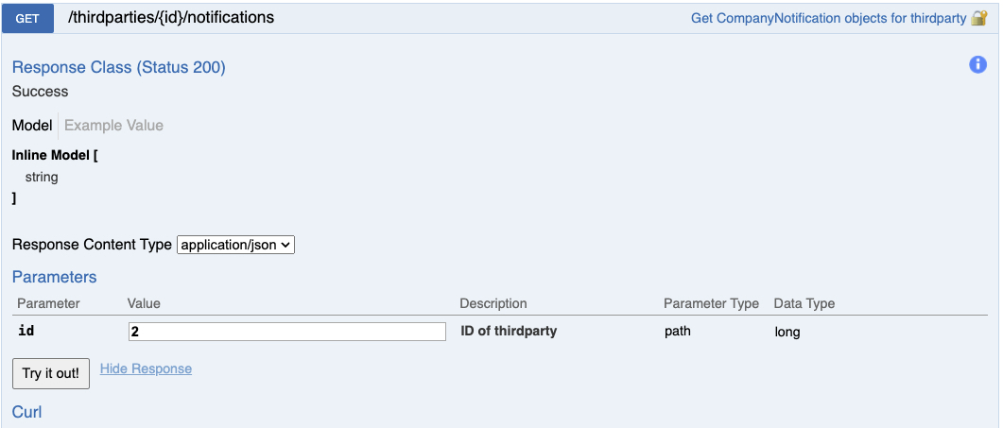This screenshot has width=1003, height=428.
Task: Click the 'Try it out!' button
Action: [x=51, y=373]
